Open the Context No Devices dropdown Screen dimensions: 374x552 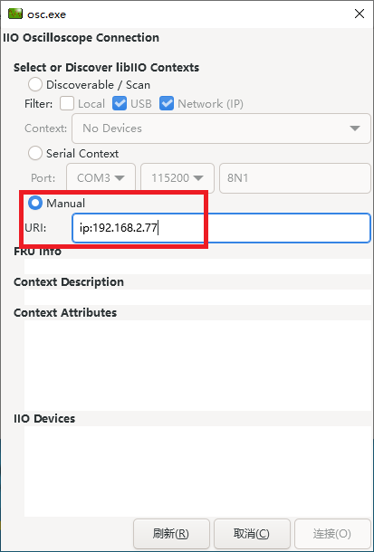click(221, 128)
